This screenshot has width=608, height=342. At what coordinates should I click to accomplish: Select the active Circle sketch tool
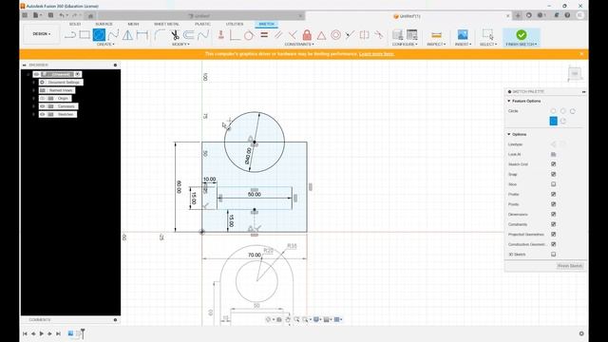pos(99,35)
